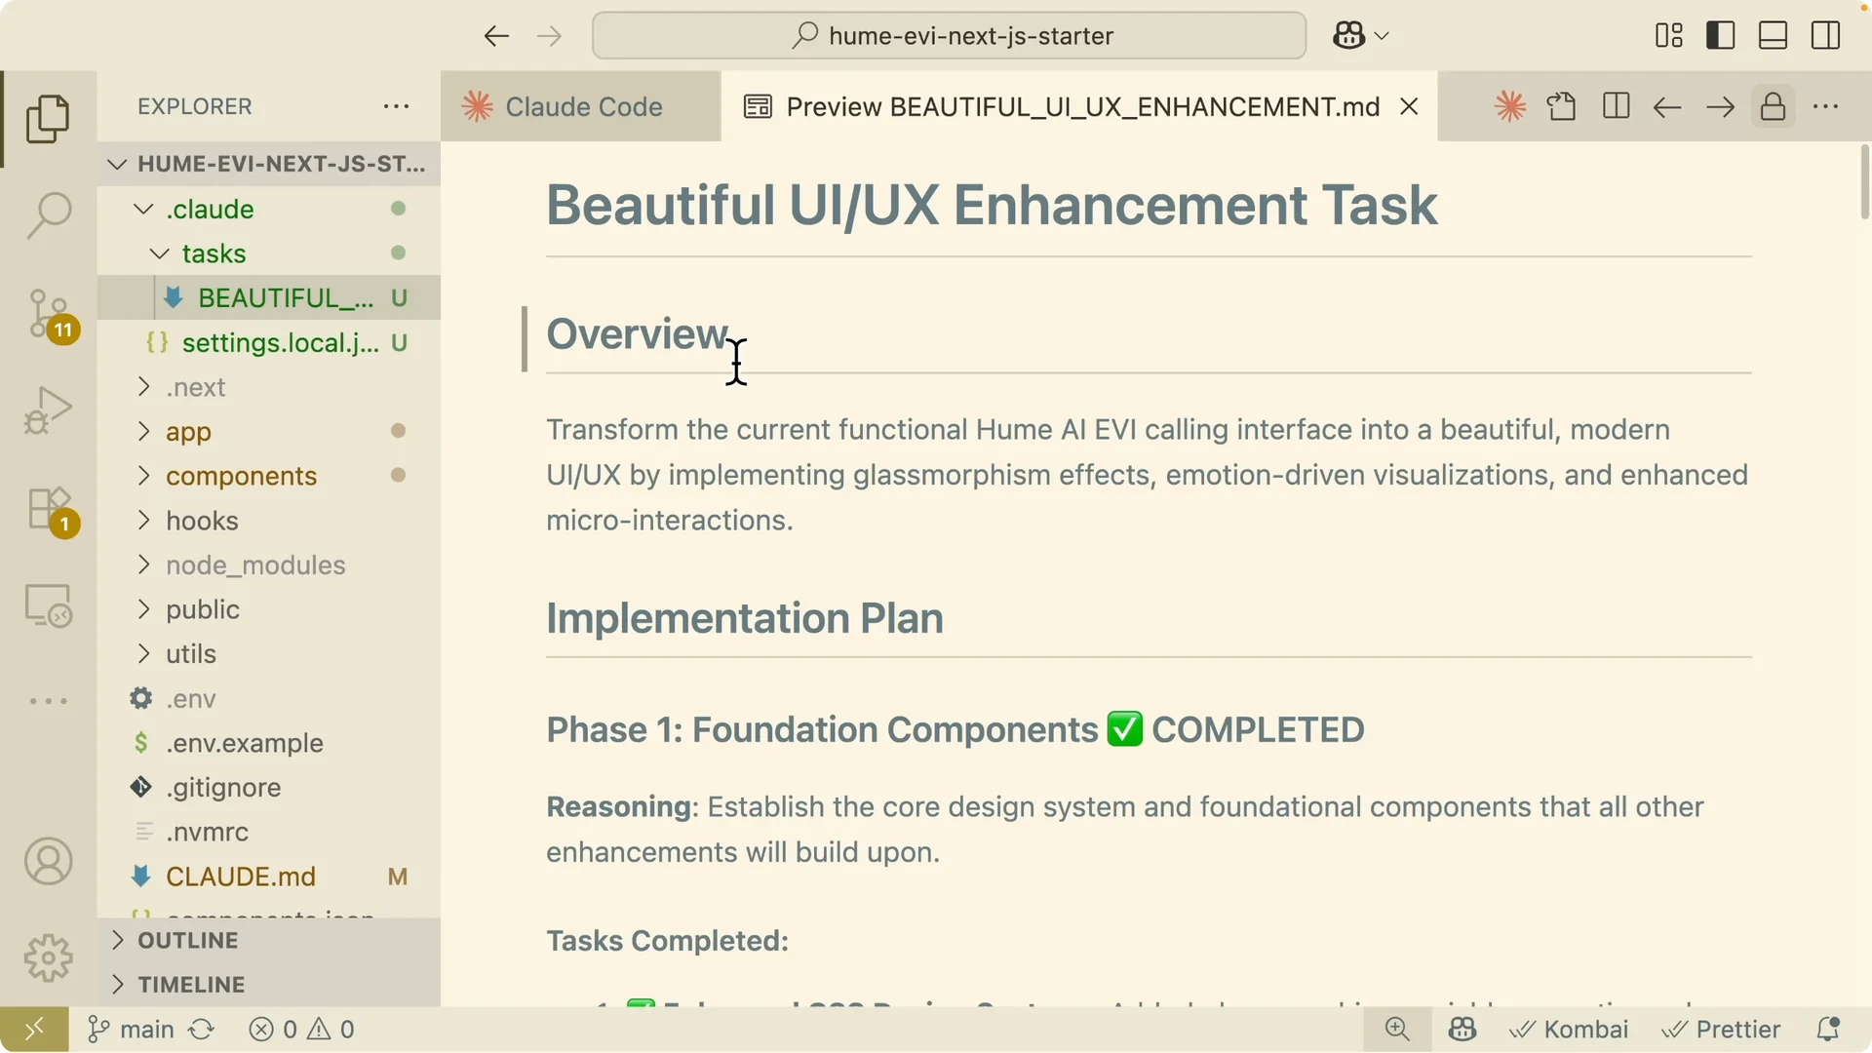Go back in navigation history
Image resolution: width=1872 pixels, height=1053 pixels.
[x=496, y=36]
